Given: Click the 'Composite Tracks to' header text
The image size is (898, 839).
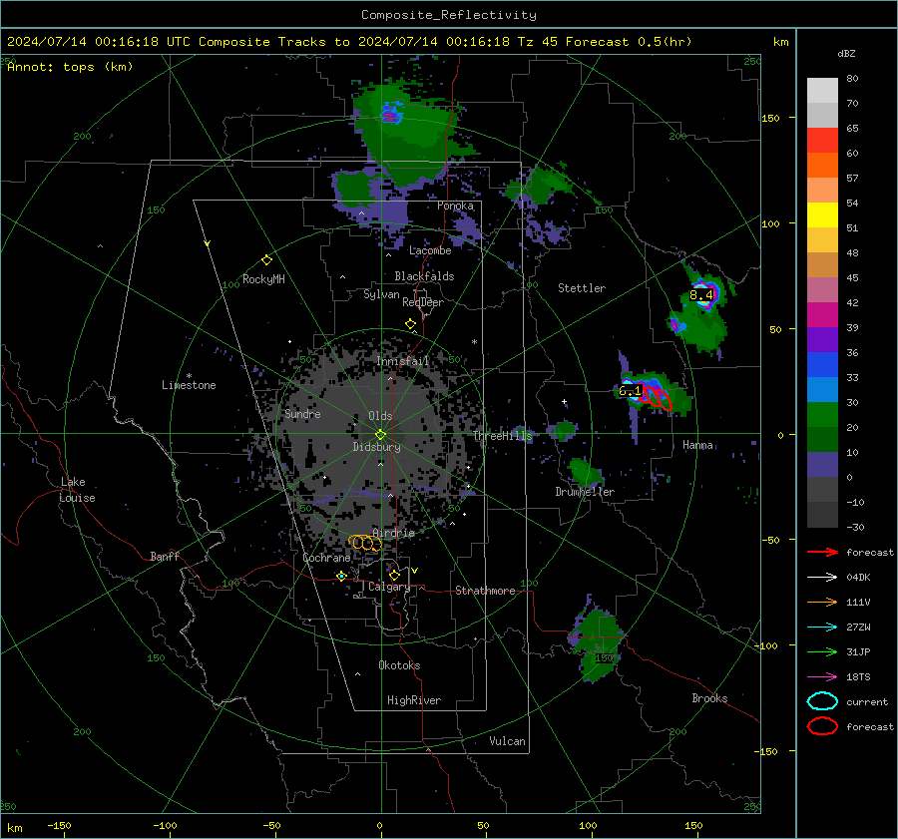Looking at the screenshot, I should (274, 42).
